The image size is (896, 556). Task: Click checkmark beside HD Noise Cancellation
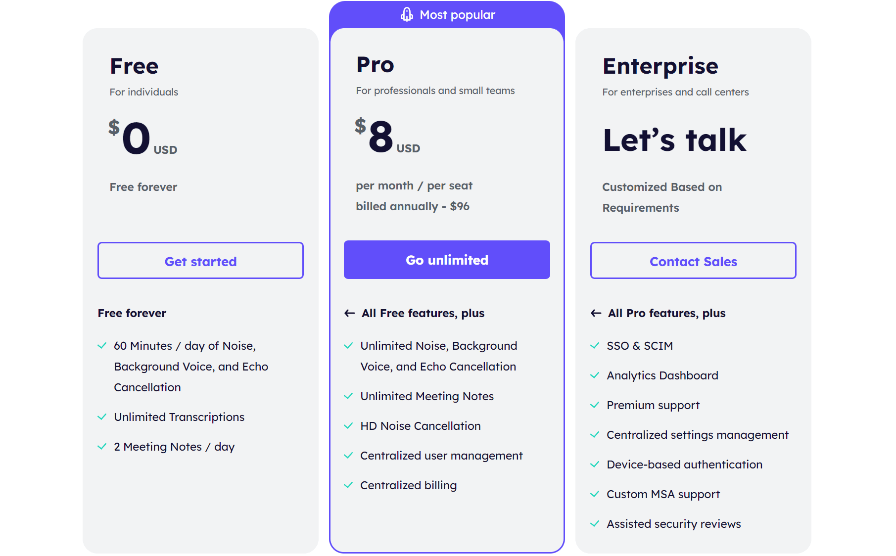(348, 426)
